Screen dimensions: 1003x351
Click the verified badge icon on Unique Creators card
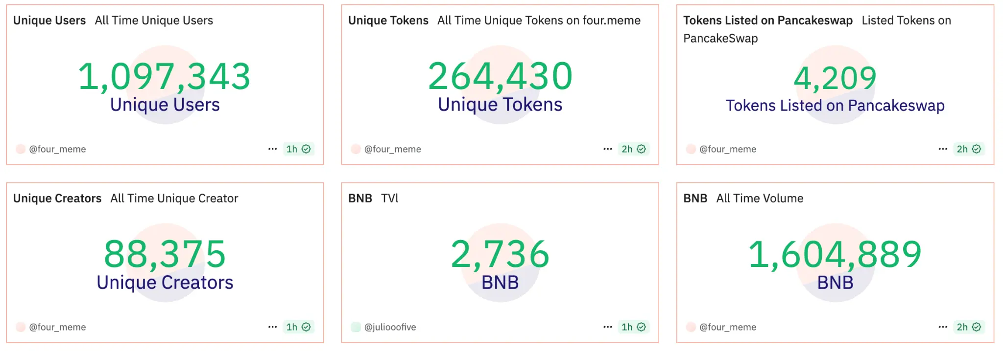point(305,327)
